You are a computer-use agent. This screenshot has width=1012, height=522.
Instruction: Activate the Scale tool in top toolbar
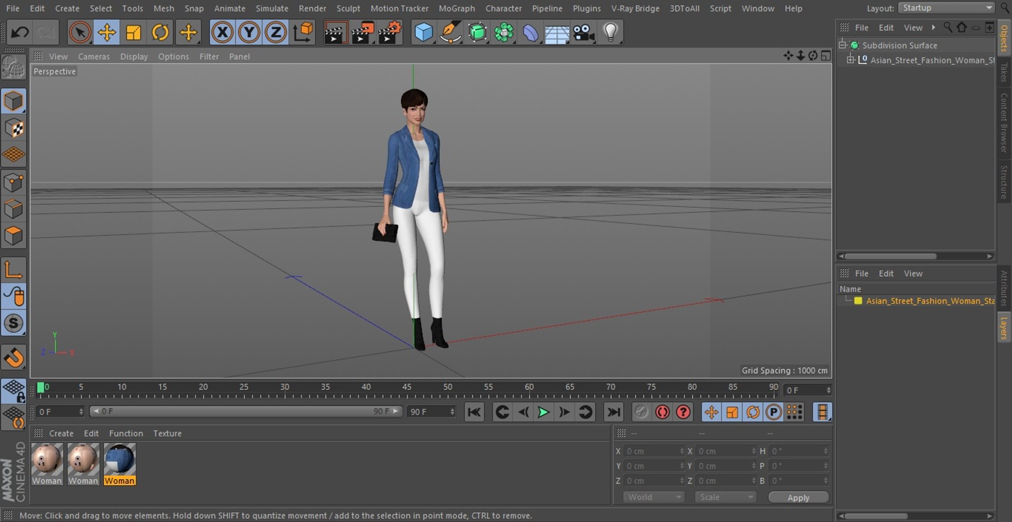[133, 33]
